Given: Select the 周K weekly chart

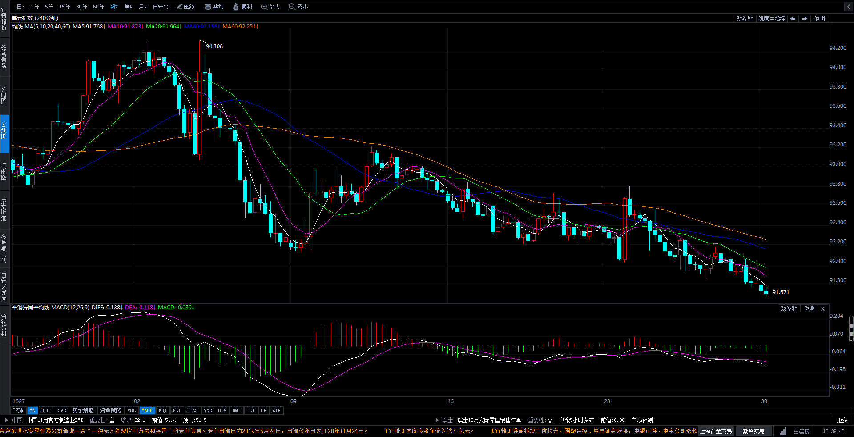Looking at the screenshot, I should 129,7.
